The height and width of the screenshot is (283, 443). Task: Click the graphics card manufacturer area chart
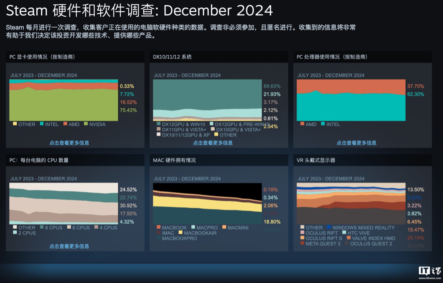point(64,100)
